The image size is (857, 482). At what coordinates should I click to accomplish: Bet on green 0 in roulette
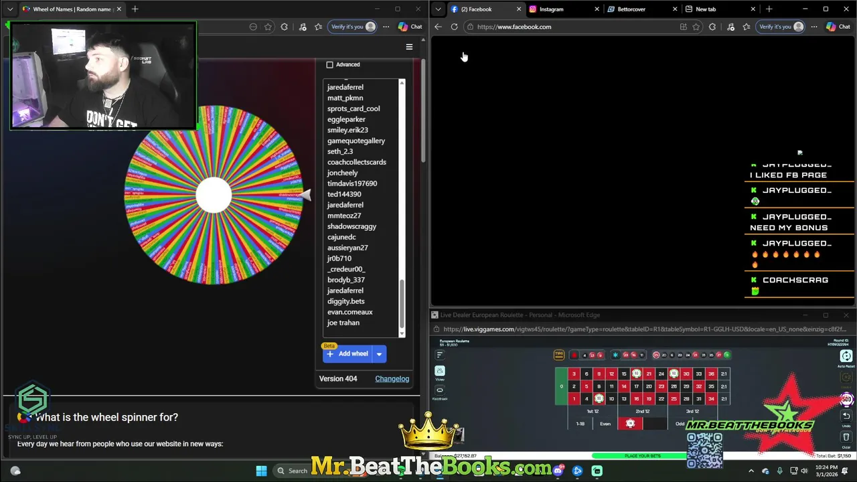click(x=561, y=386)
